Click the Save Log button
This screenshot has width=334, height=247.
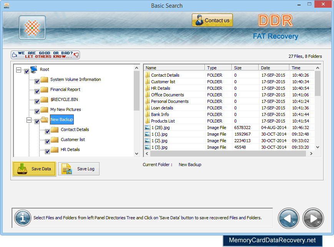click(x=79, y=169)
